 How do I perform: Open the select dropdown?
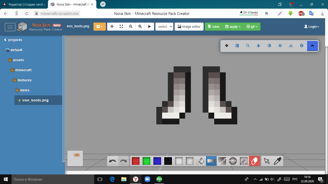coord(164,26)
